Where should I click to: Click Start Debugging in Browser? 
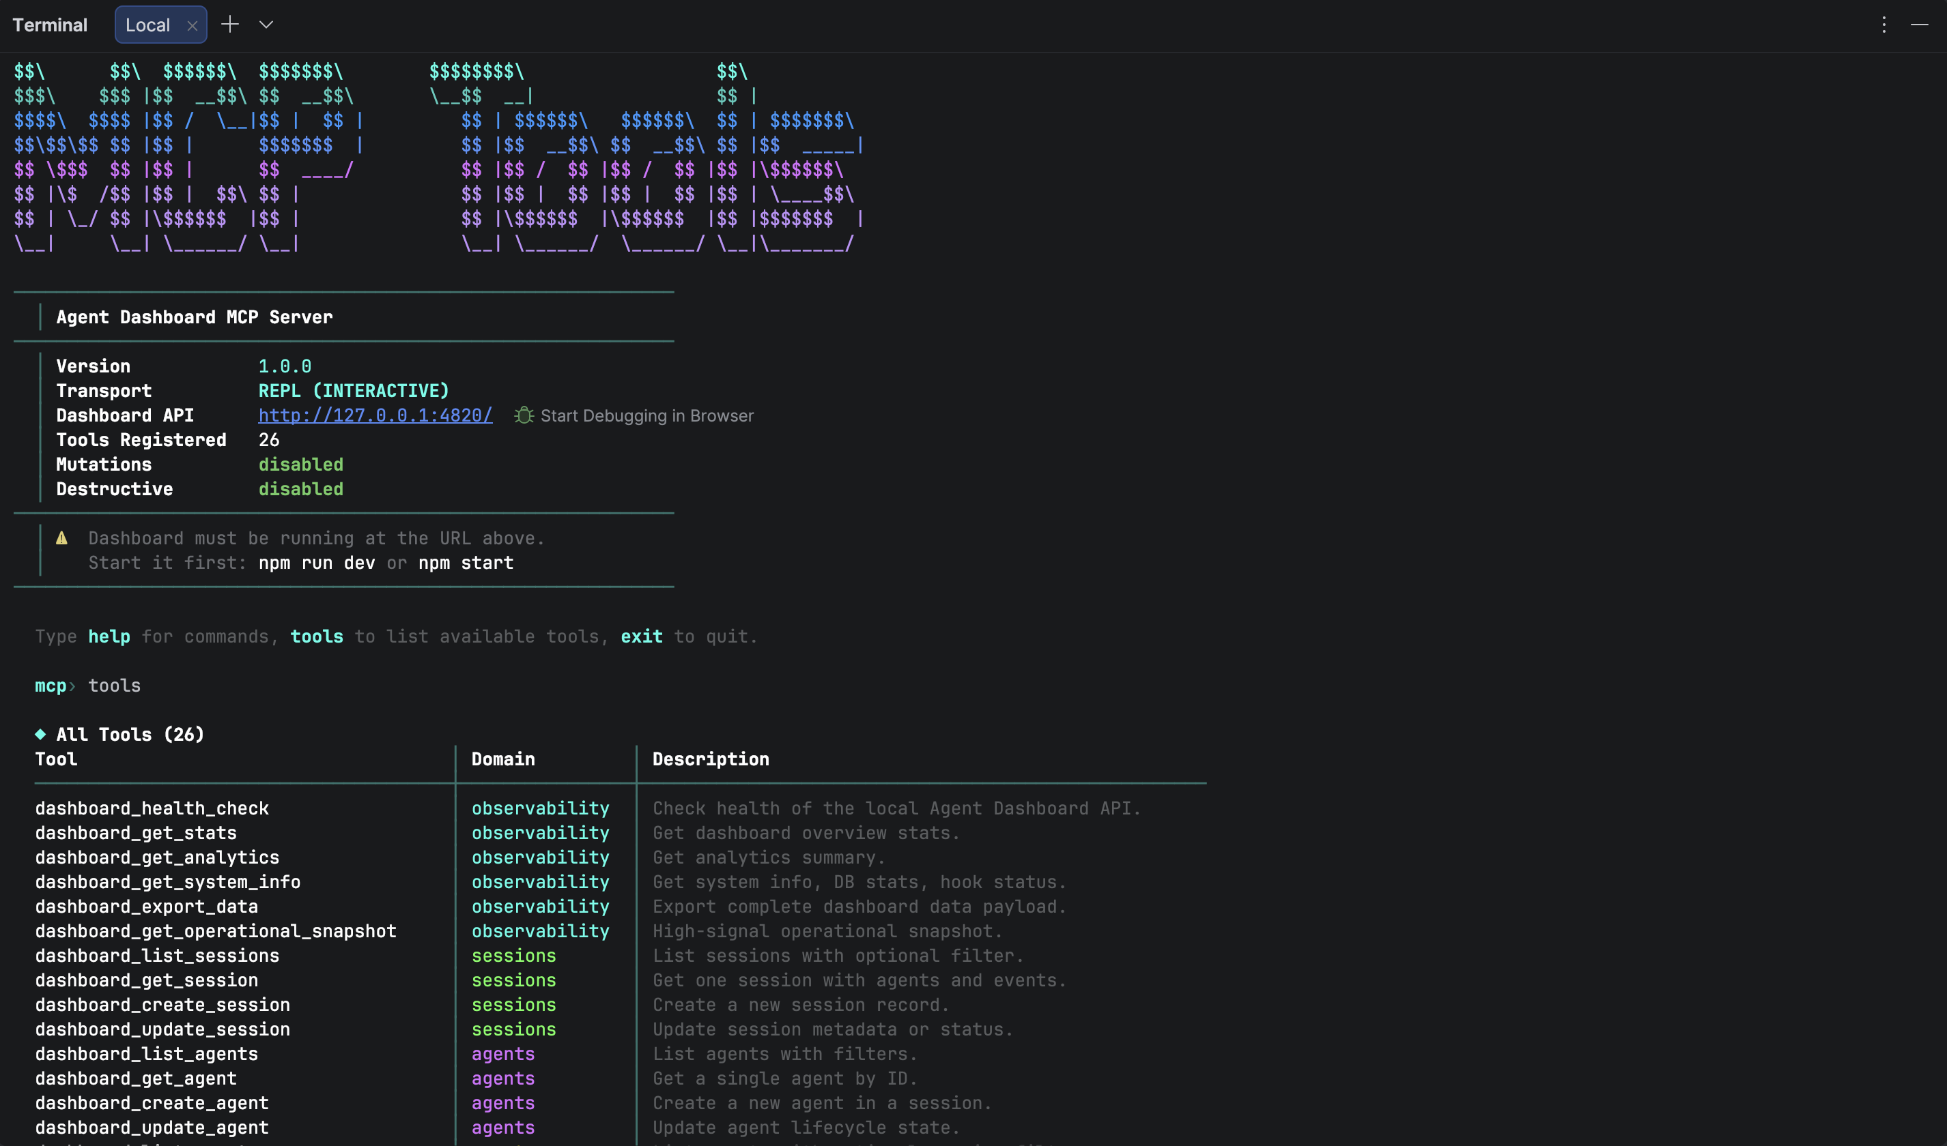click(x=646, y=415)
